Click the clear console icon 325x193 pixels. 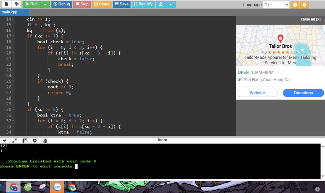45,141
